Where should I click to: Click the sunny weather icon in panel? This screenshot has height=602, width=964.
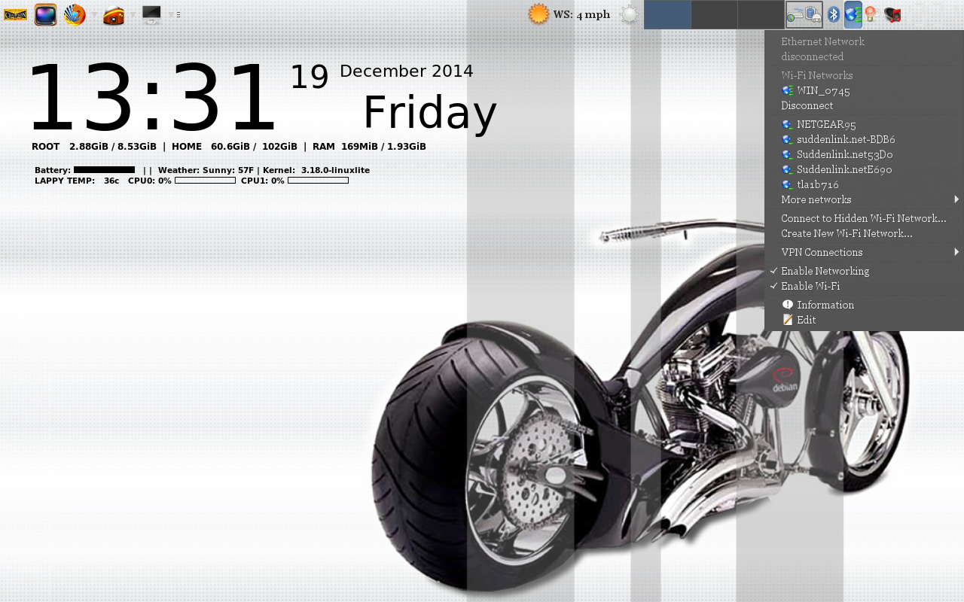click(x=538, y=14)
